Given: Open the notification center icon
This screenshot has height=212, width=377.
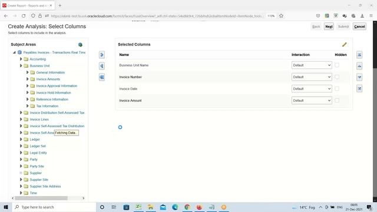Looking at the screenshot, I should [x=369, y=207].
